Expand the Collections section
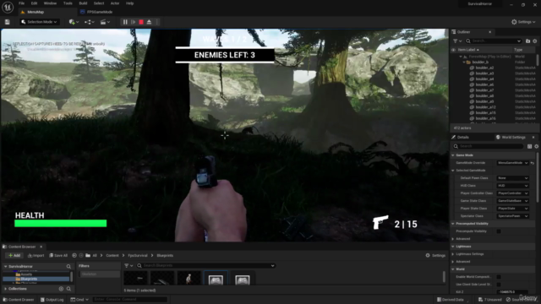This screenshot has width=541, height=304. click(x=5, y=289)
